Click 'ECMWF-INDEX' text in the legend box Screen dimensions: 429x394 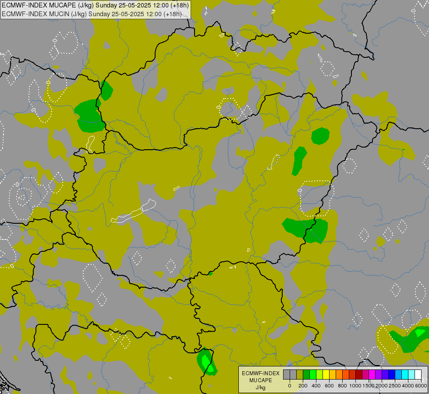coord(261,373)
